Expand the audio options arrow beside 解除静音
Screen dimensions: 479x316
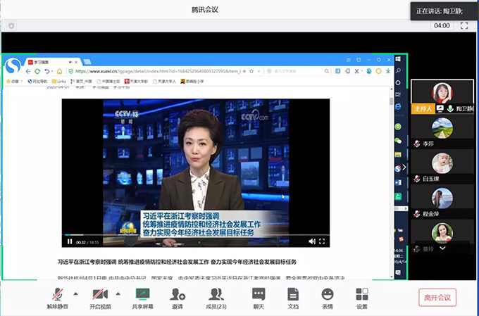76,293
